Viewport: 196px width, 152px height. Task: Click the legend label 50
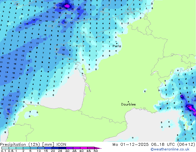96,151
